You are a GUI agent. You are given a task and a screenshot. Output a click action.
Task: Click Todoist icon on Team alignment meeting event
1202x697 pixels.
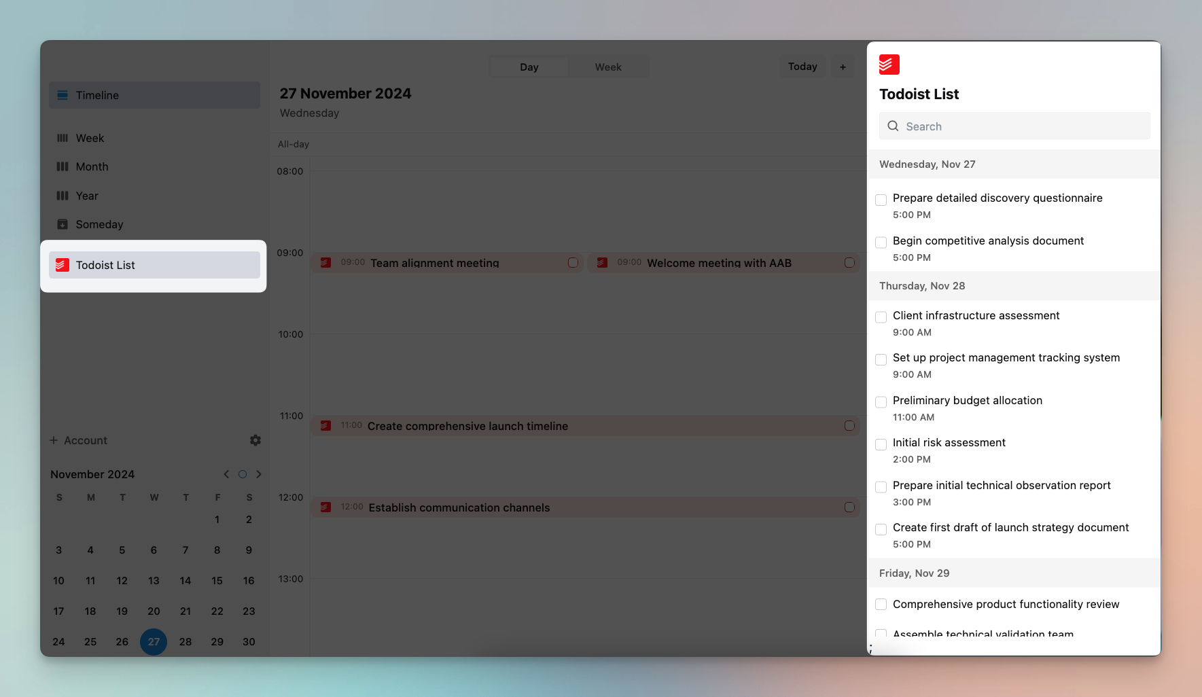pos(326,262)
